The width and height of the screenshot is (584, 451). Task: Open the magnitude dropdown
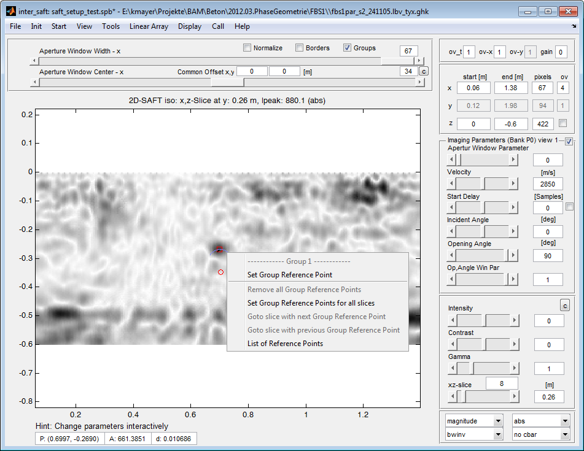474,421
